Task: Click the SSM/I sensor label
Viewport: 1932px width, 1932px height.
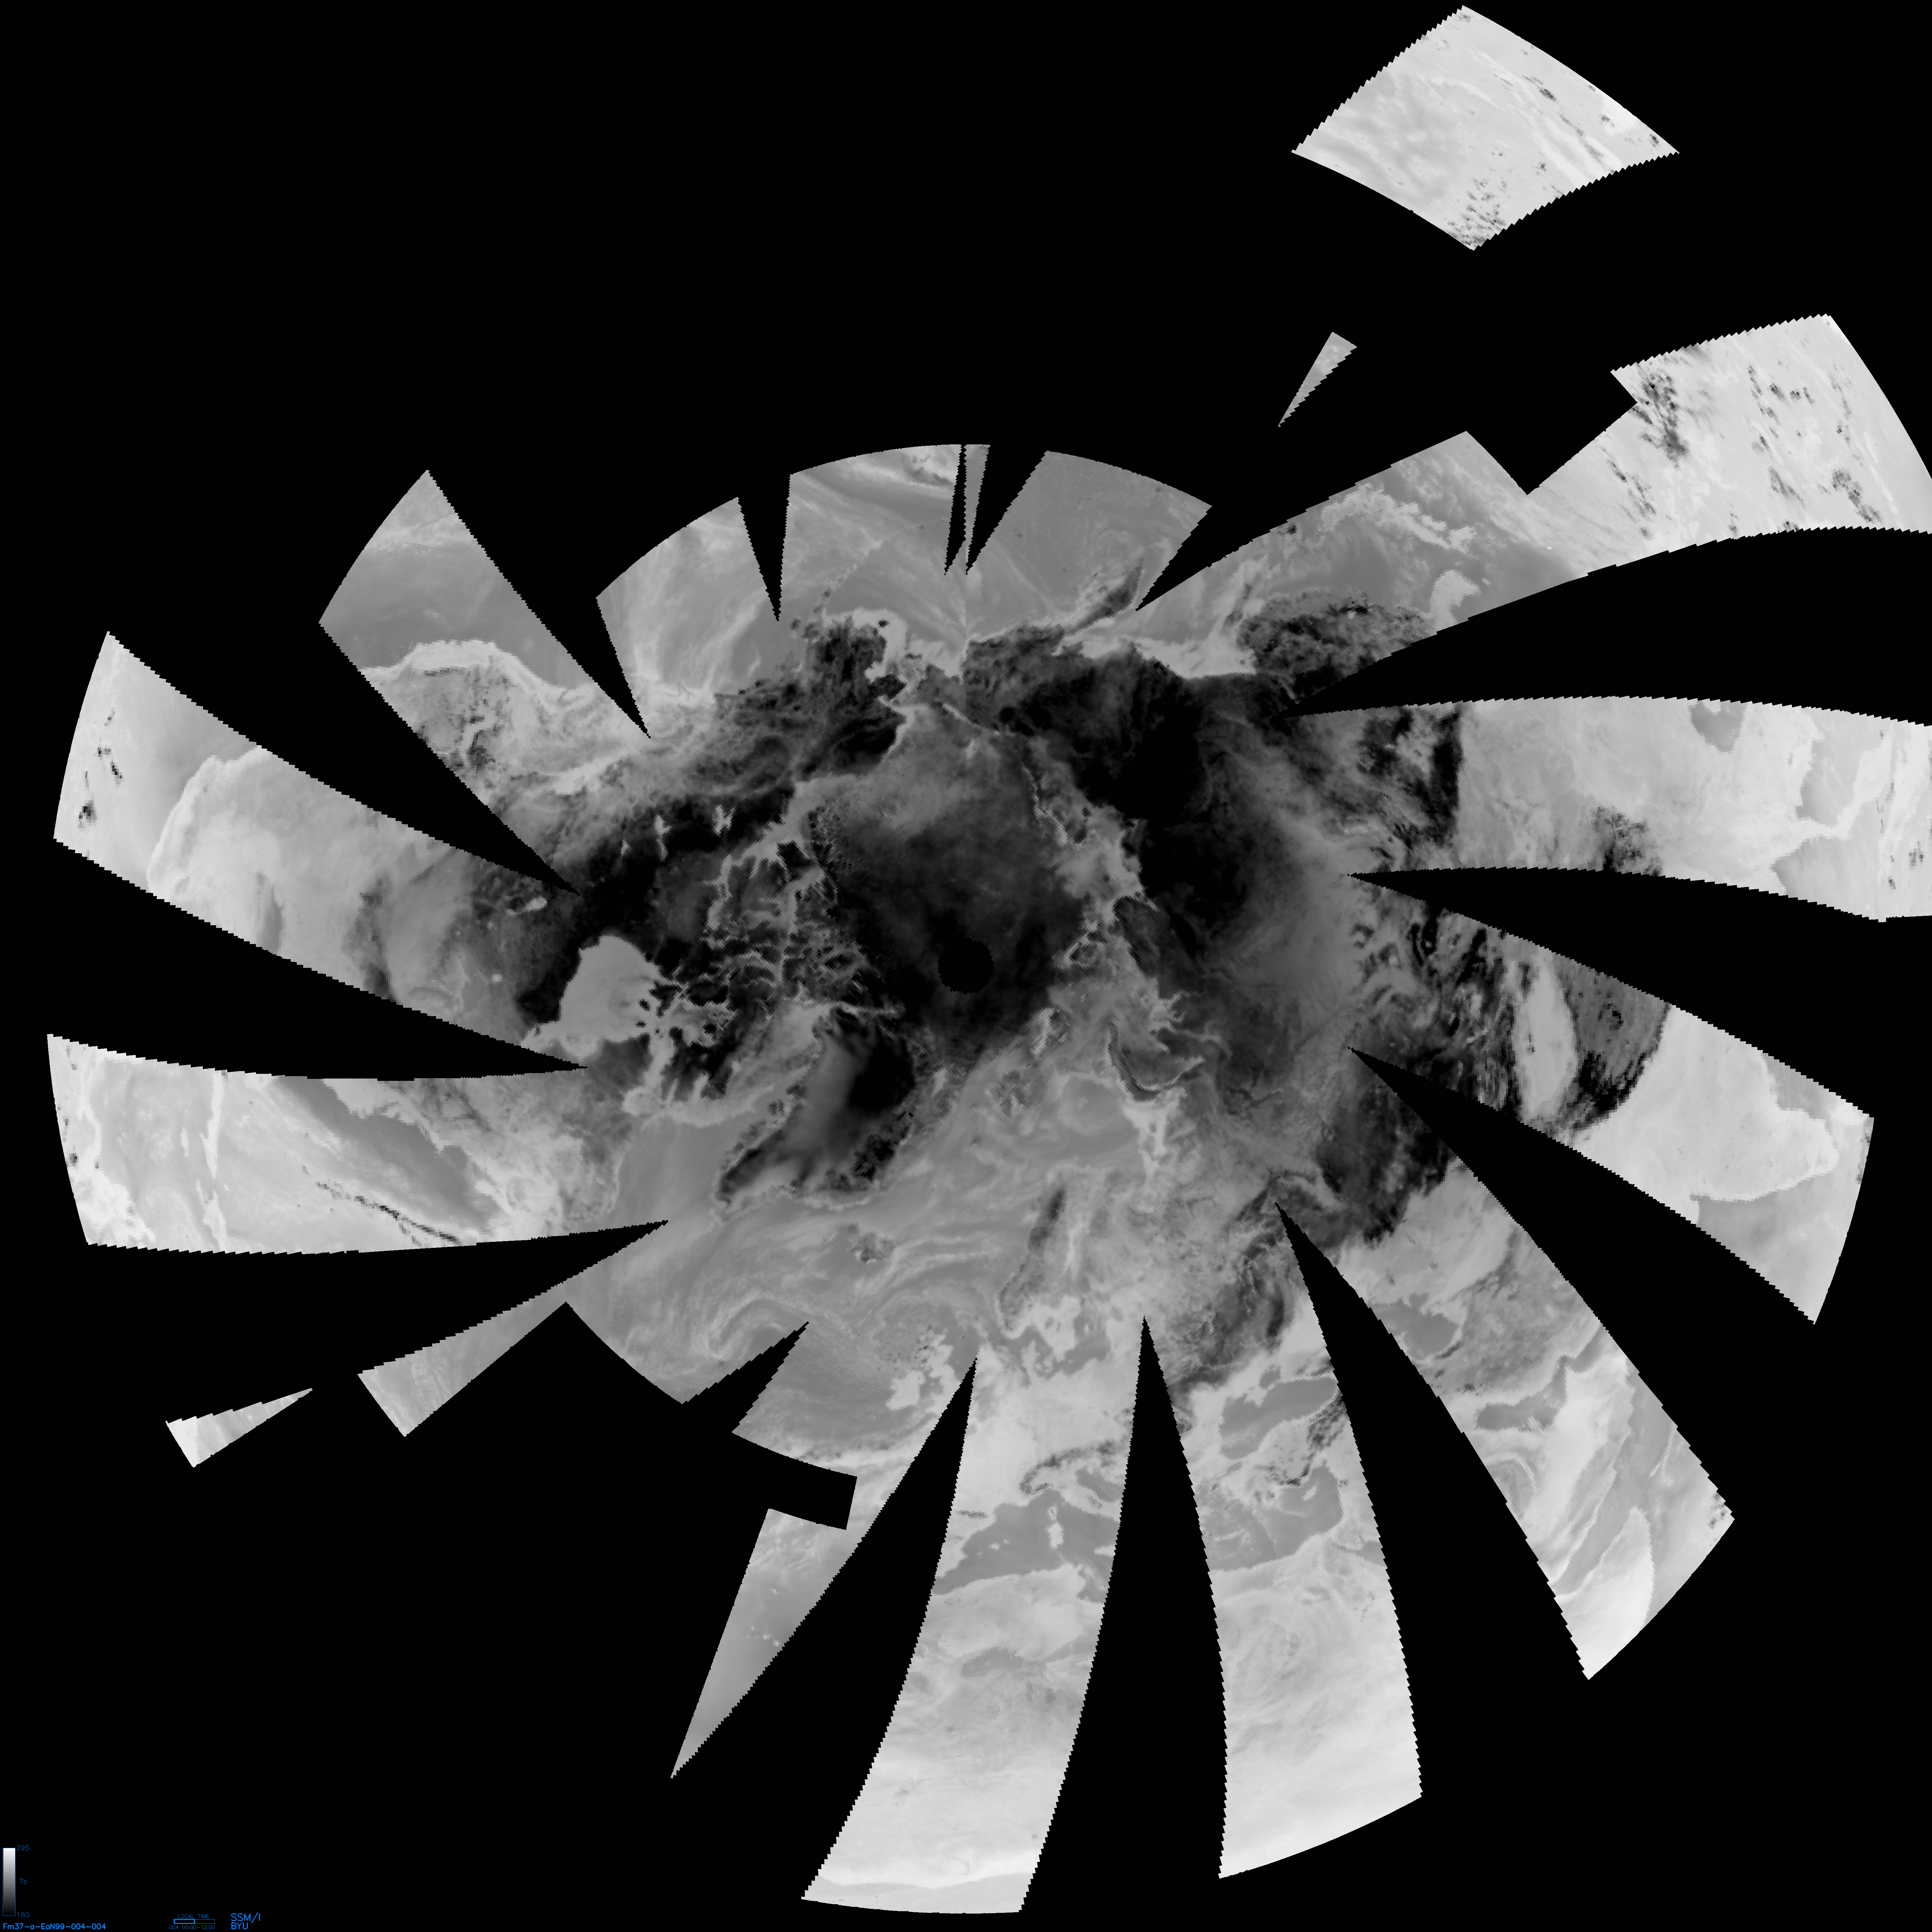Action: 245,1917
